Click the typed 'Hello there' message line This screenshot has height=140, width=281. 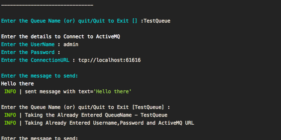pos(17,84)
